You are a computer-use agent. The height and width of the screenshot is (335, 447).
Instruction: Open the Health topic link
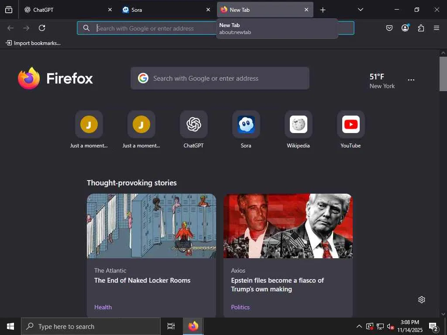tap(103, 307)
